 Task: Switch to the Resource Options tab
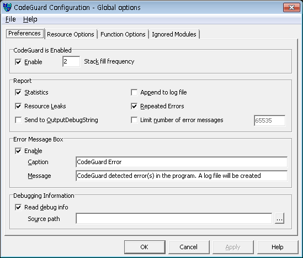(x=71, y=34)
